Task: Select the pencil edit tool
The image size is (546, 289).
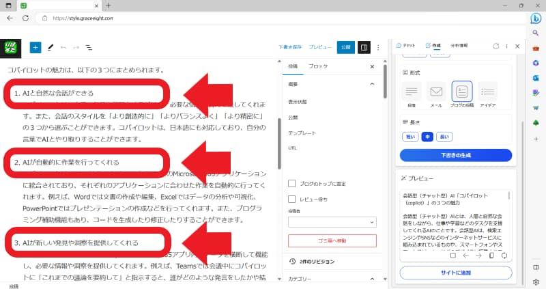Action: tap(51, 47)
